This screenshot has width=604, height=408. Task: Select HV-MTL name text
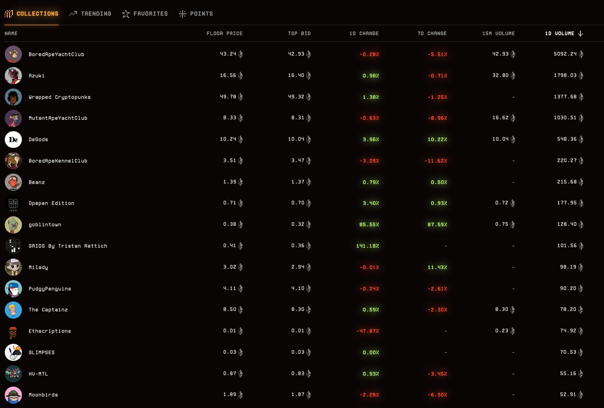point(38,374)
